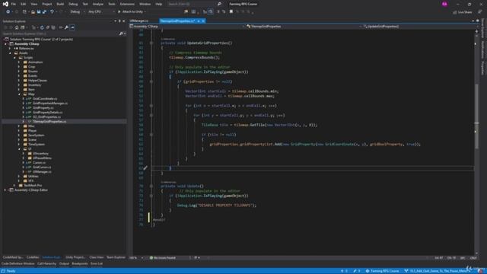Click the Solution Explorer search magnifier icon
The image size is (487, 274).
[121, 33]
